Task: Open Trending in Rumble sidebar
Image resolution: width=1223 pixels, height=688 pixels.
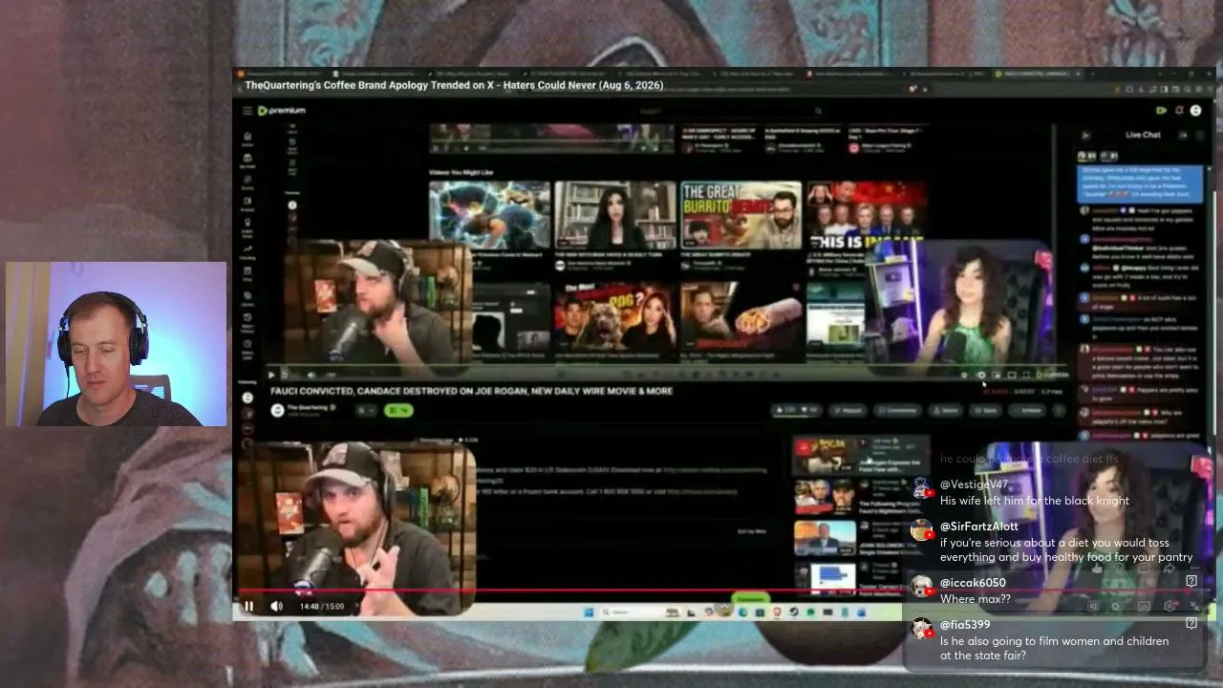Action: click(247, 250)
